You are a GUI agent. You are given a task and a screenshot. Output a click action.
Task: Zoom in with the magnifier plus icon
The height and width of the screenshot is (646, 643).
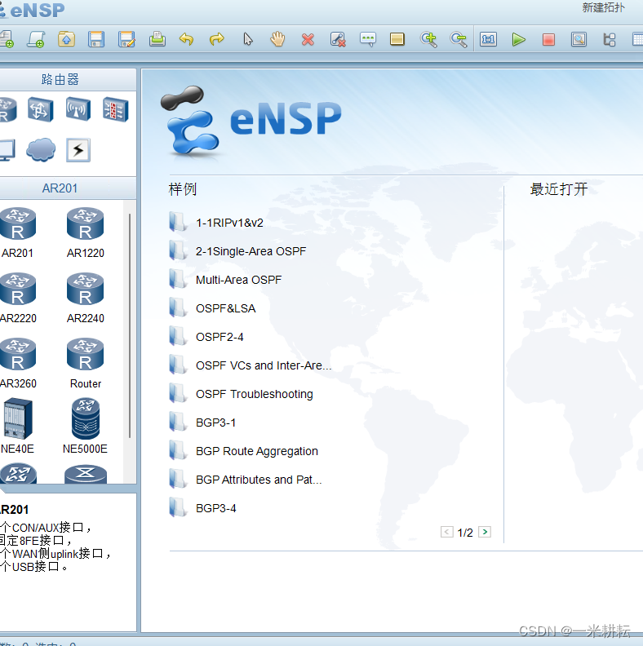pos(428,39)
